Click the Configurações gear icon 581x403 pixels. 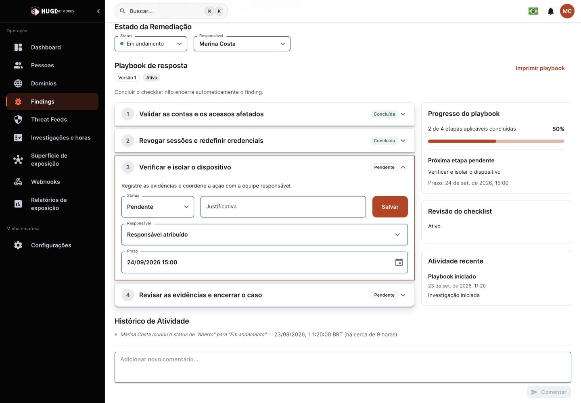[x=18, y=245]
